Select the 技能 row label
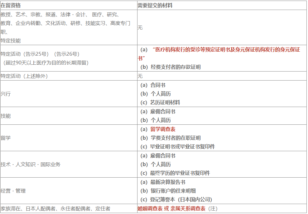The image size is (308, 214). click(6, 116)
